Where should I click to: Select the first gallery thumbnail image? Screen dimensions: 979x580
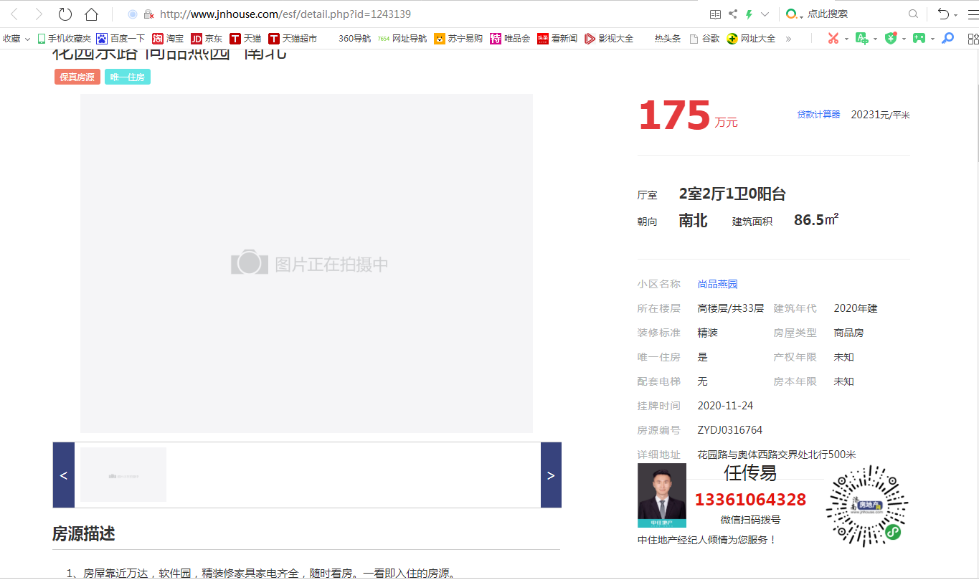[x=123, y=475]
